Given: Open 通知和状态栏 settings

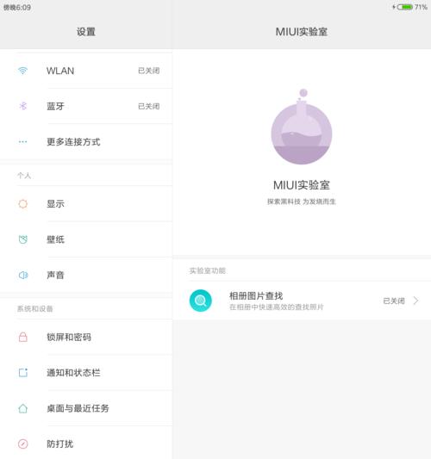Looking at the screenshot, I should pyautogui.click(x=86, y=372).
